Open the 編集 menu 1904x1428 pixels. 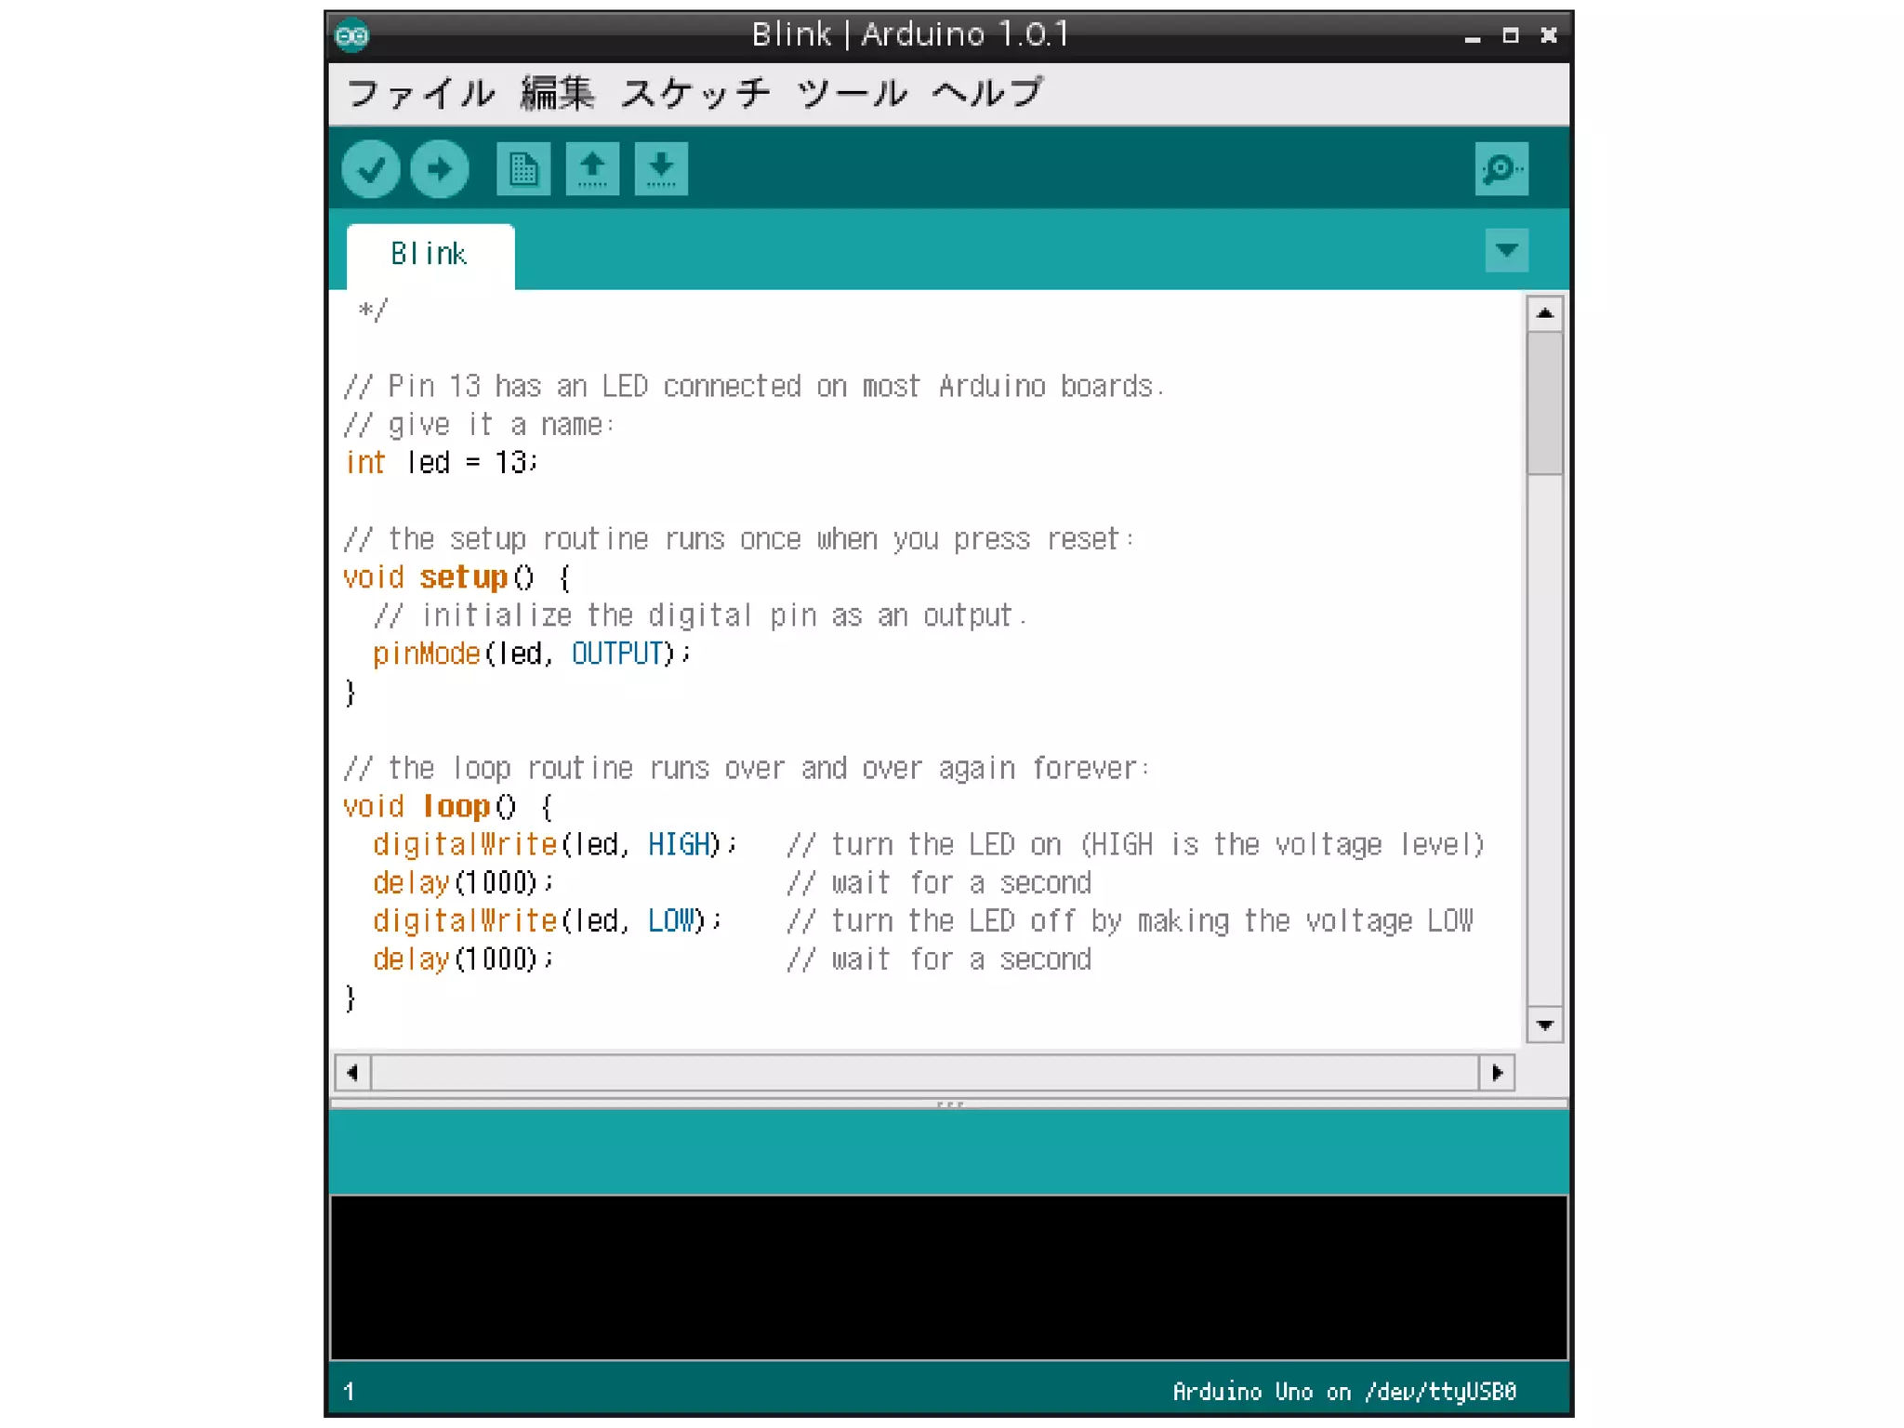[x=557, y=93]
